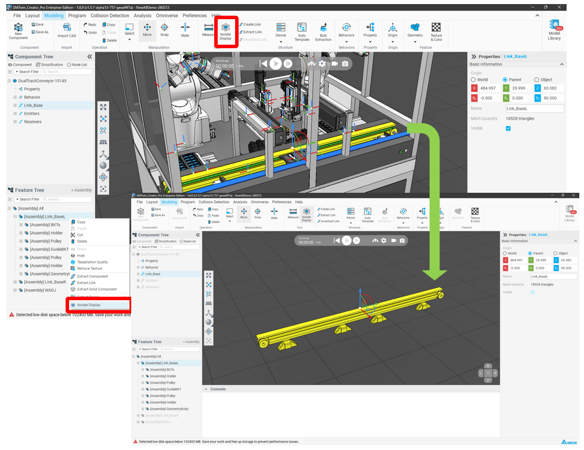Open Texture & Color in upper ribbon

(436, 32)
